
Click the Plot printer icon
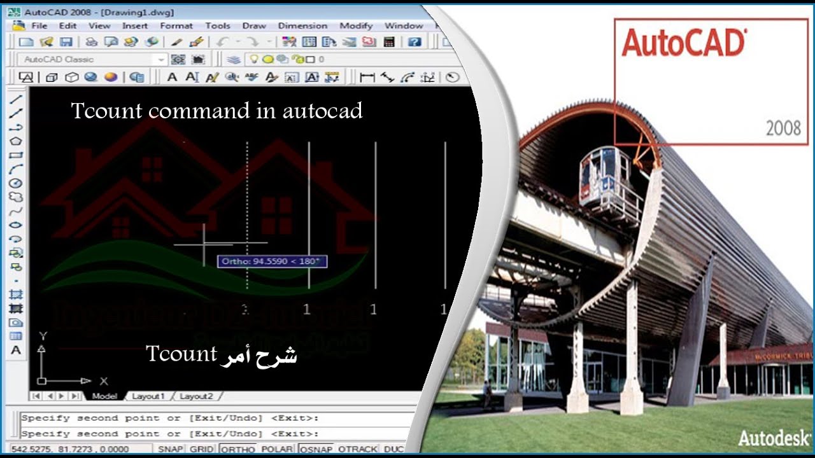tap(92, 42)
